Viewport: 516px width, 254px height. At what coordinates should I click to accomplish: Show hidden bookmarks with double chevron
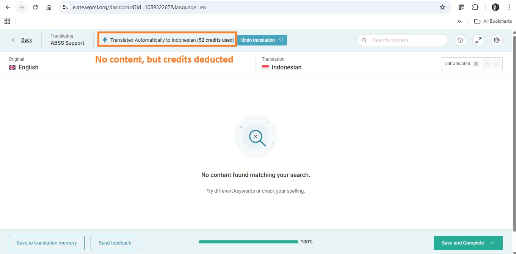pos(459,21)
